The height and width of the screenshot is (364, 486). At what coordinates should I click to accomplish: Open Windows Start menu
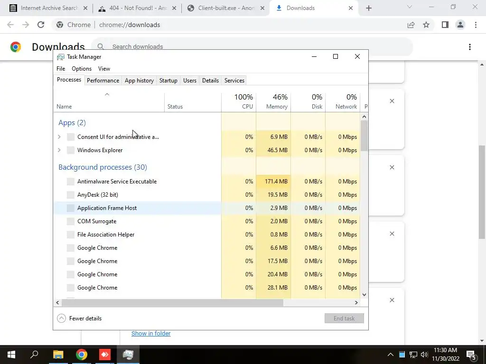click(11, 355)
